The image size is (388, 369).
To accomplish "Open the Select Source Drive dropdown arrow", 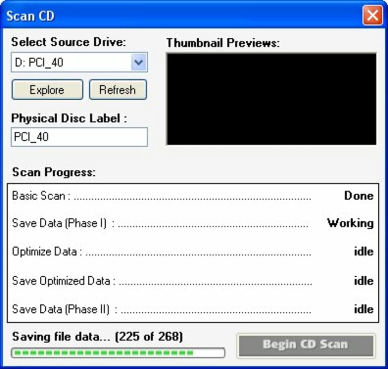I will tap(139, 62).
